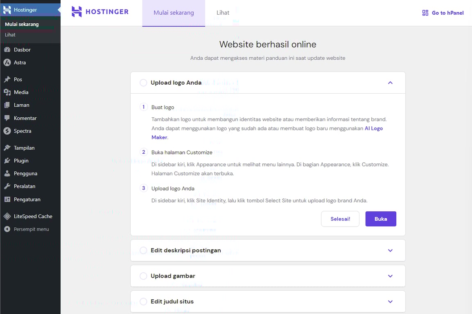Open the Komentar comments icon

click(6, 118)
